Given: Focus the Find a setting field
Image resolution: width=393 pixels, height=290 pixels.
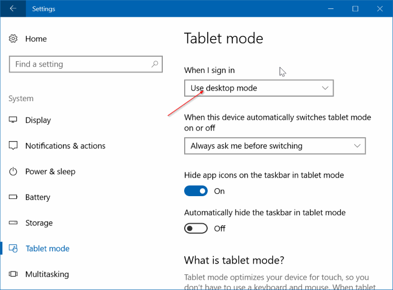Looking at the screenshot, I should (86, 64).
